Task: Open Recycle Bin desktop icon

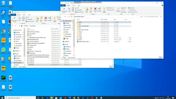Action: pos(4,4)
